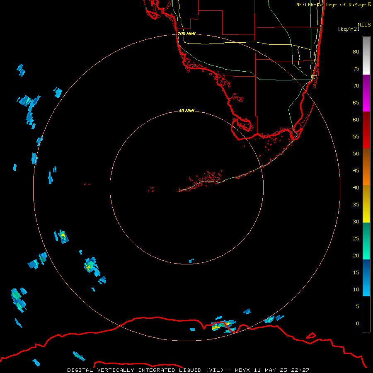Click the 0 value on the VIL scale
This screenshot has height=373, width=373.
(358, 324)
